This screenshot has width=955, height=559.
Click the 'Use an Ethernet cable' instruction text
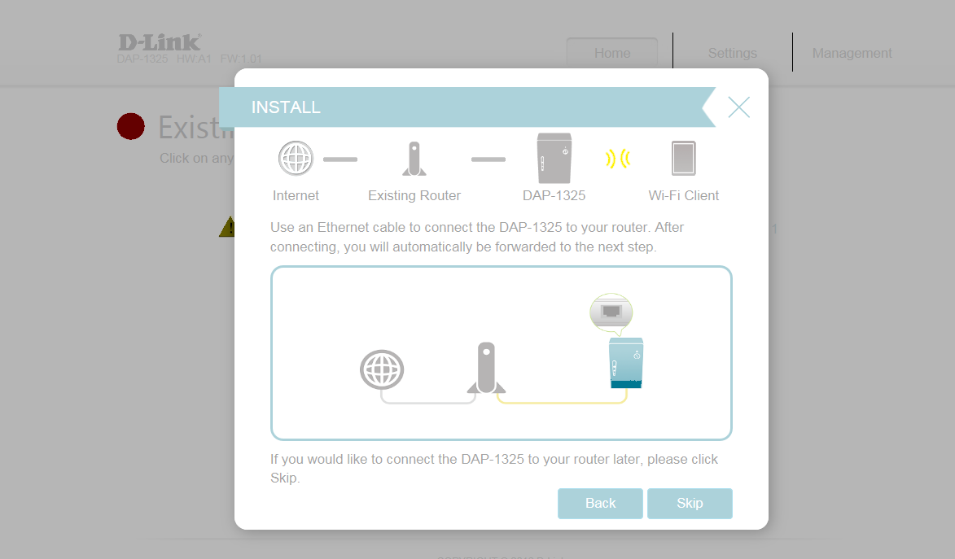(477, 237)
